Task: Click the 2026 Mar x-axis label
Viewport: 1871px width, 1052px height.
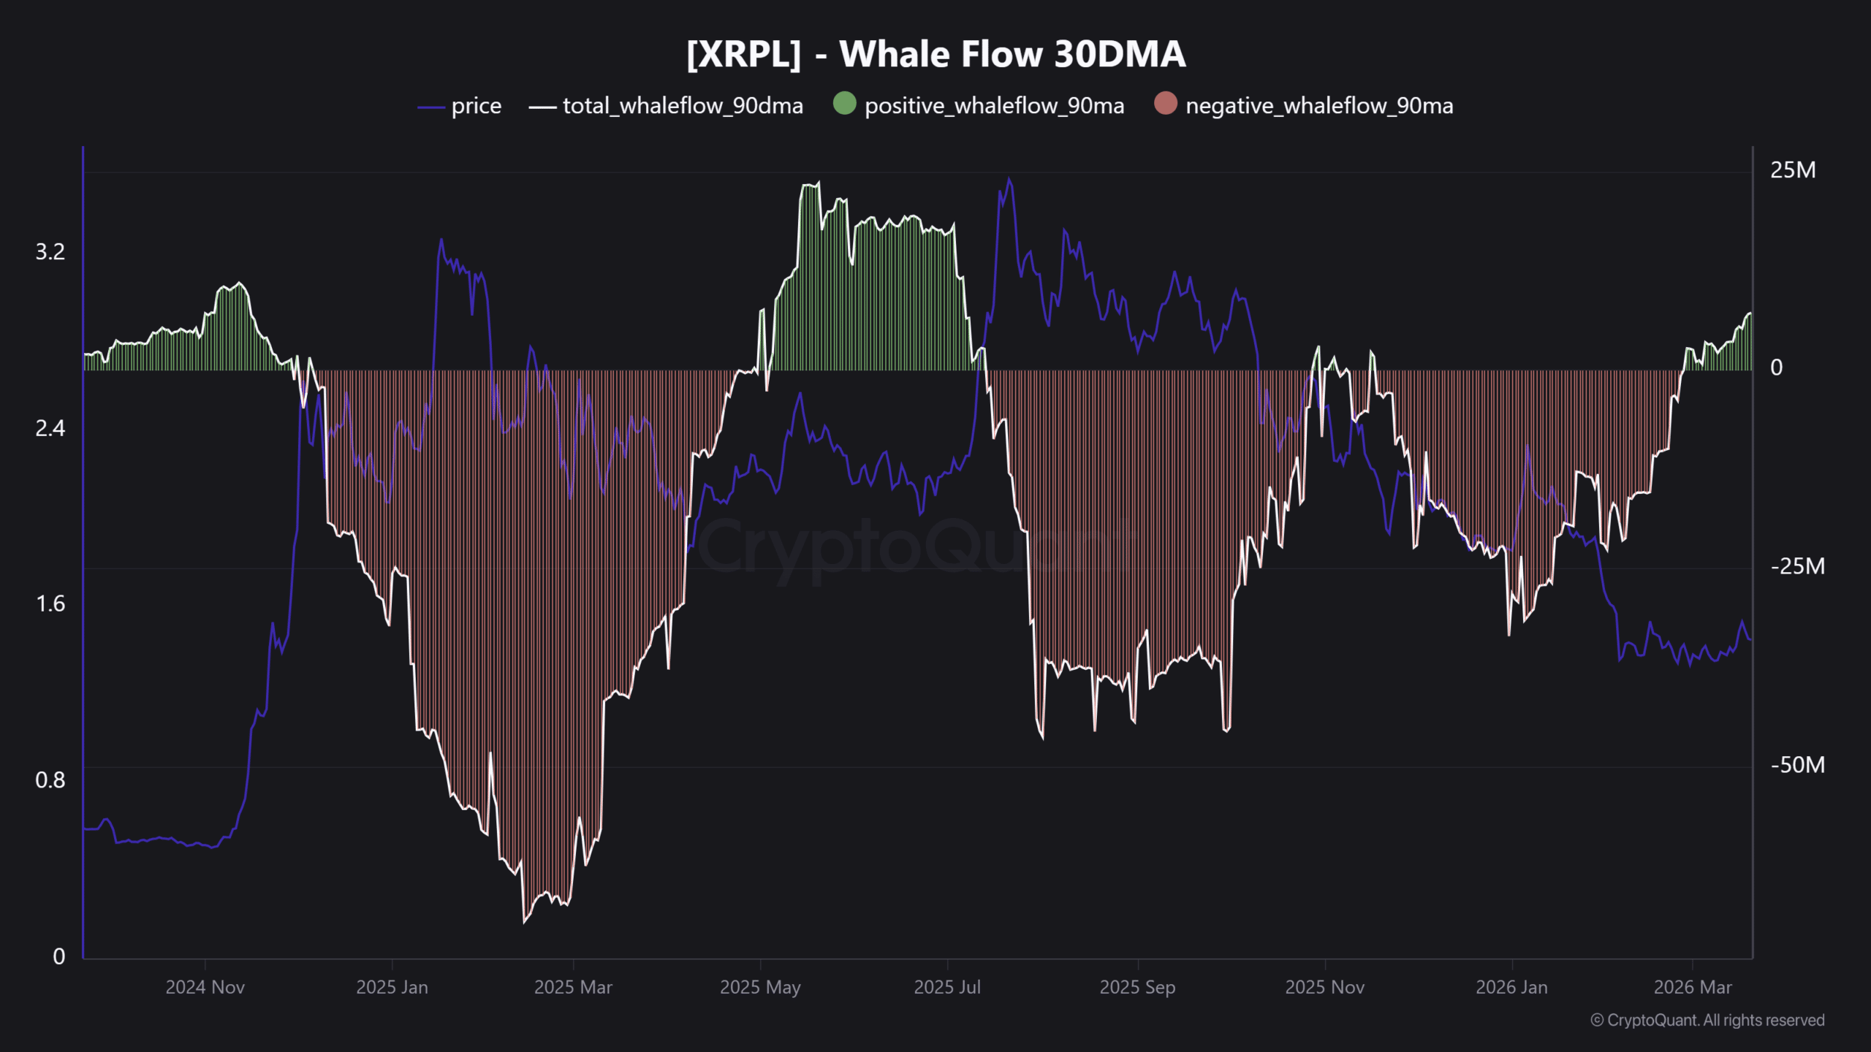Action: [x=1693, y=987]
